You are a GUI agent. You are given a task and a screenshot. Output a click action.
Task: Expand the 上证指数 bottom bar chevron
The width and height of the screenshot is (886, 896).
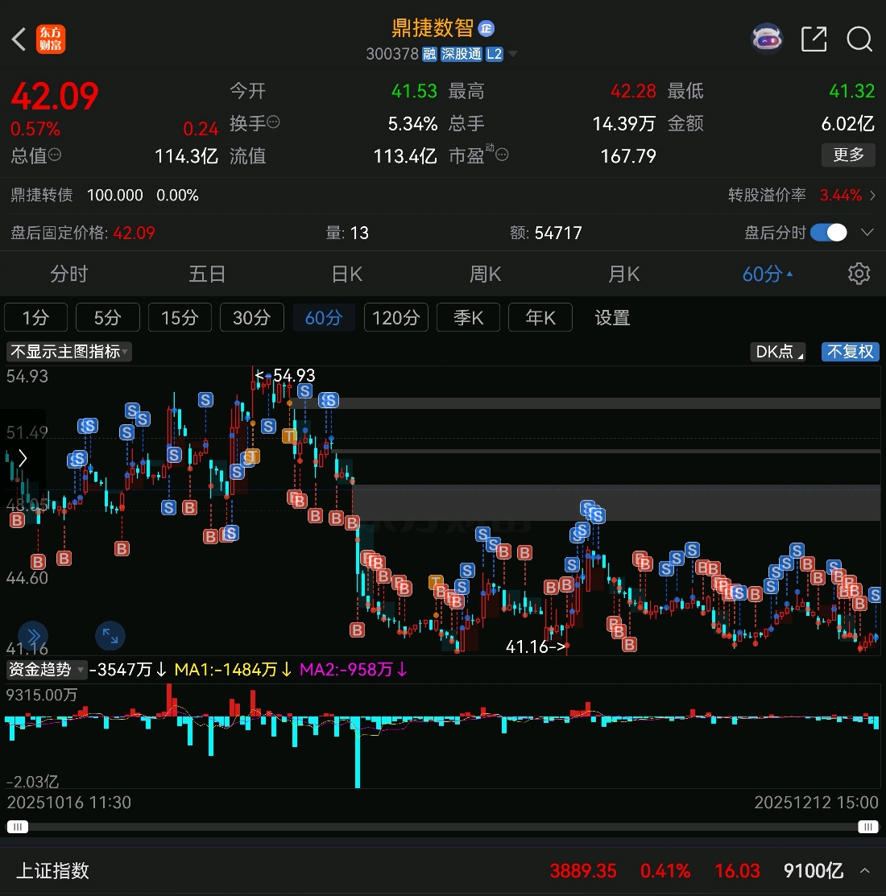point(865,870)
